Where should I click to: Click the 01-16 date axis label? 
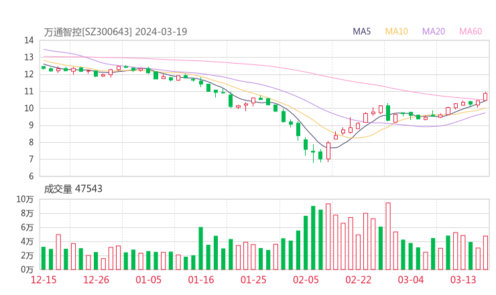(201, 280)
